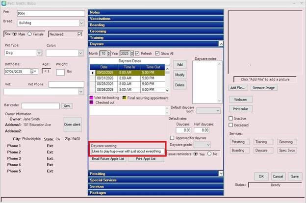This screenshot has height=203, width=306.
Task: Click the Final recurring appointment color legend
Action: 124,98
